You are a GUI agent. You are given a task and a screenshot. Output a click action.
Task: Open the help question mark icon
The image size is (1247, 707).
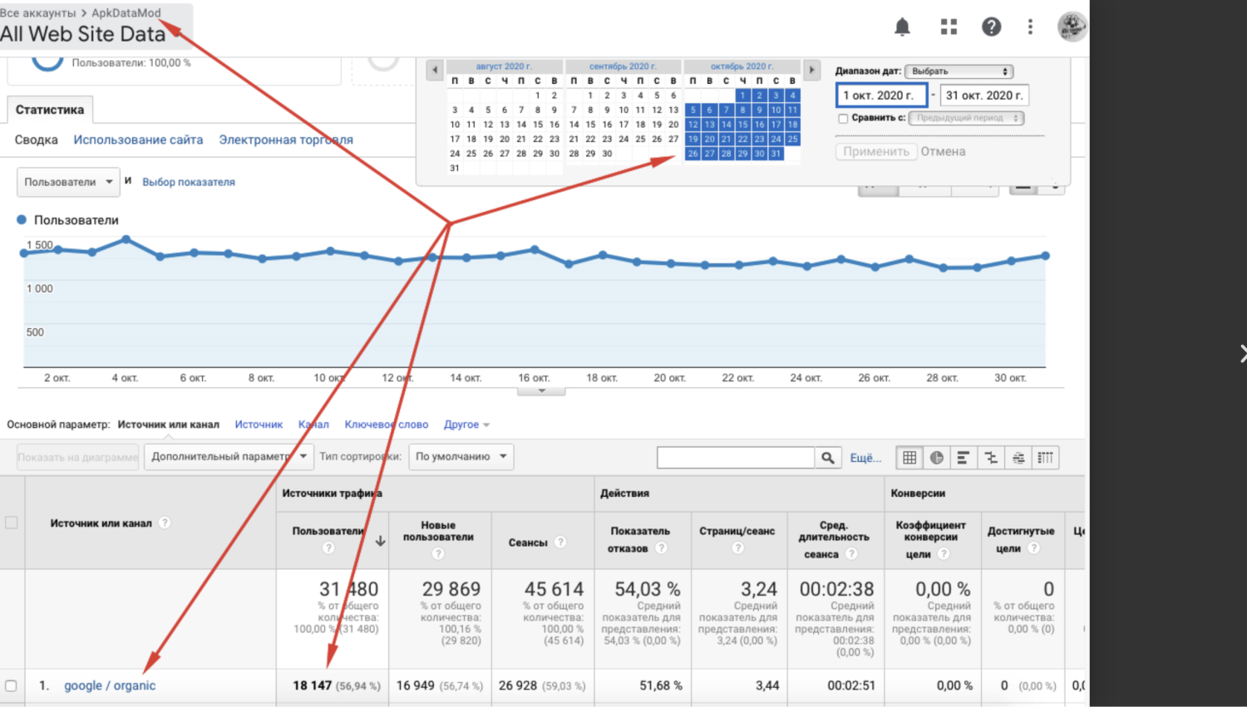[991, 27]
